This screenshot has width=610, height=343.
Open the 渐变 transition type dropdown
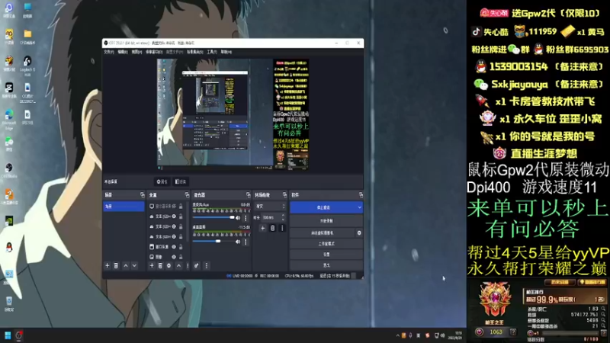(x=271, y=206)
